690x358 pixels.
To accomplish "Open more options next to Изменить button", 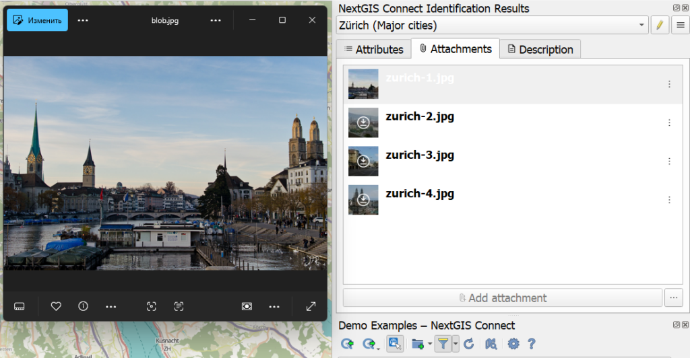I will point(83,20).
